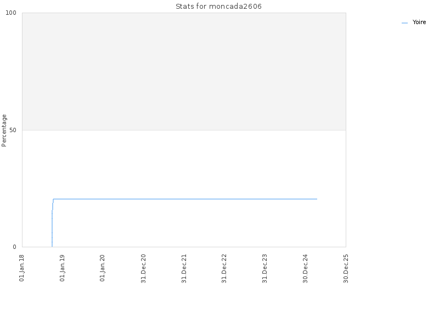Click the 31.Dec.23 x-axis date label
Viewport: 439px width, 329px height.
click(x=264, y=269)
